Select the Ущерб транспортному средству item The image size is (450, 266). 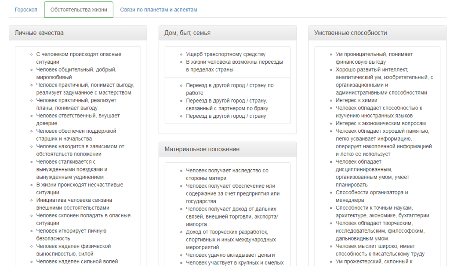[x=225, y=55]
